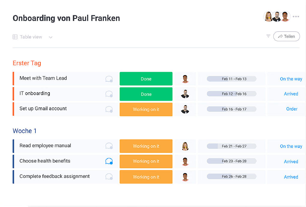Collapse the Erster Tag group
This screenshot has width=306, height=207.
pyautogui.click(x=27, y=63)
